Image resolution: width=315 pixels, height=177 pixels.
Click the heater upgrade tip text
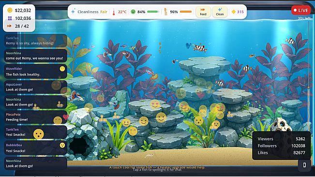point(157,167)
